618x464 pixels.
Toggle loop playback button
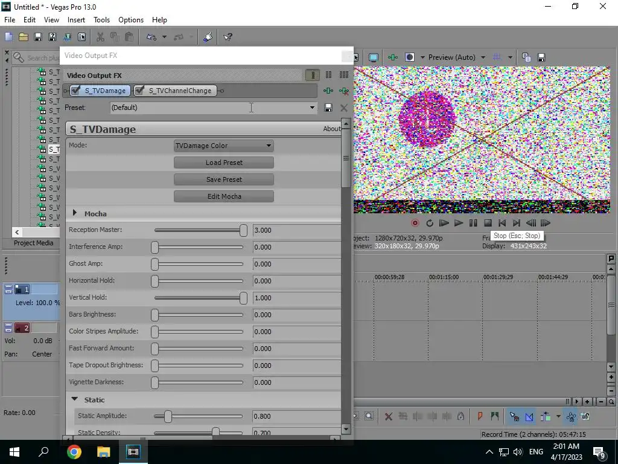430,224
